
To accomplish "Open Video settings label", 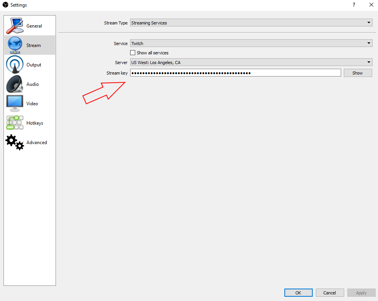I will (x=32, y=104).
